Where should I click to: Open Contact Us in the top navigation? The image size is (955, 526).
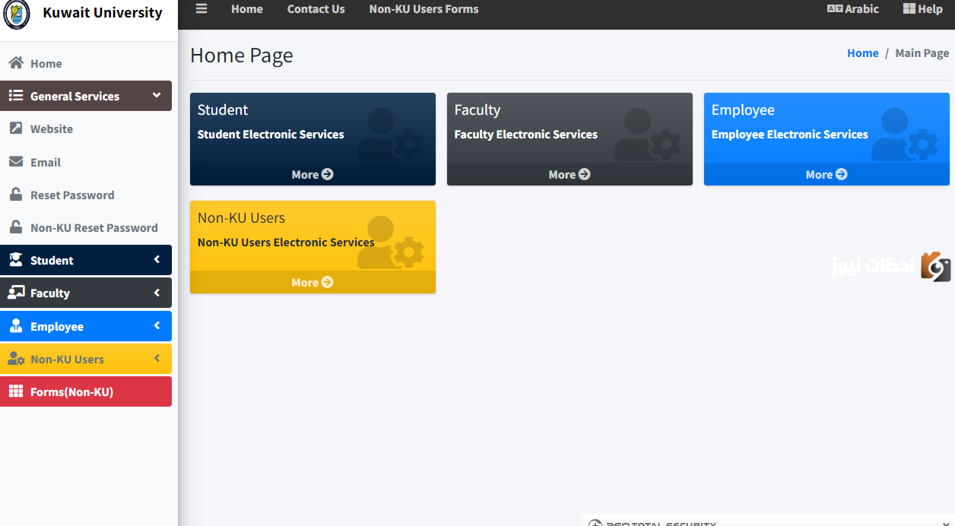[316, 9]
